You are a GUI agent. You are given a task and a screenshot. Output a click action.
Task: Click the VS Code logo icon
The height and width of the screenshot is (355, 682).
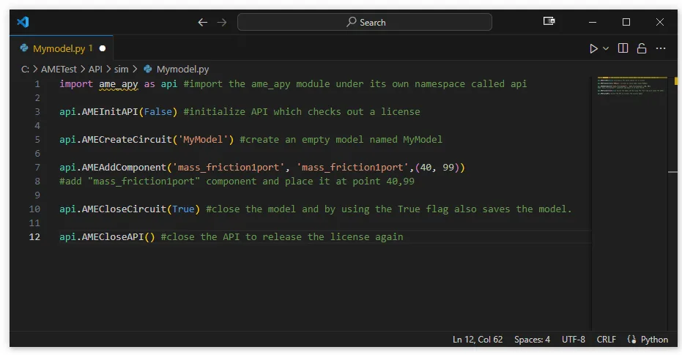point(23,22)
